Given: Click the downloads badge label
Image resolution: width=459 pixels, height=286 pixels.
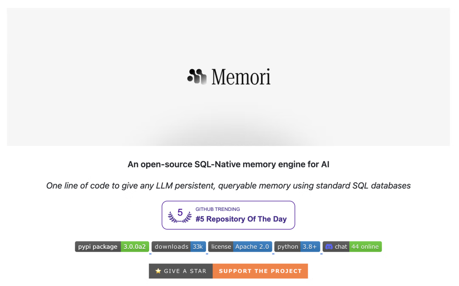Looking at the screenshot, I should point(171,247).
